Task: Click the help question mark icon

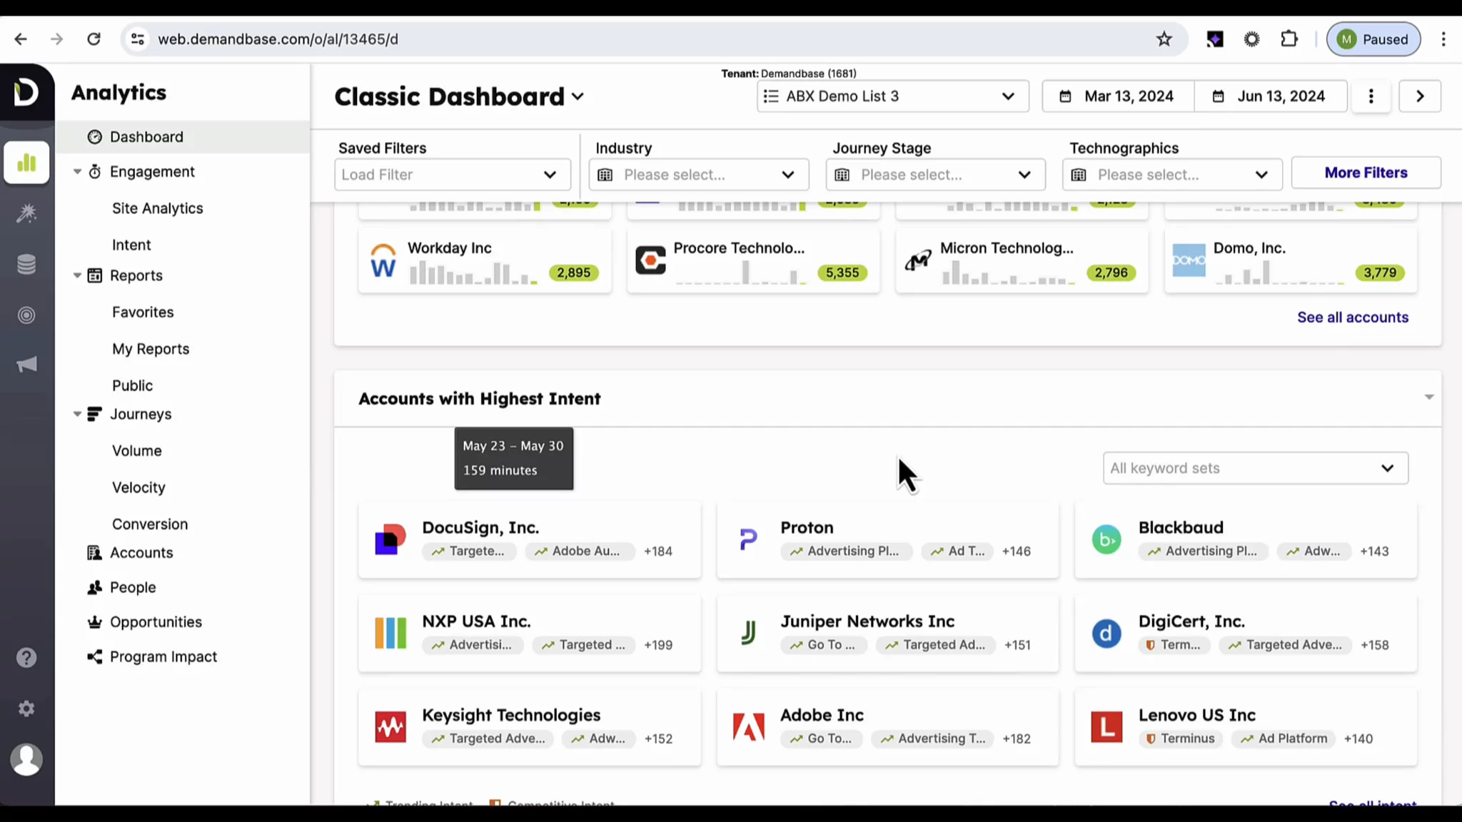Action: (26, 657)
